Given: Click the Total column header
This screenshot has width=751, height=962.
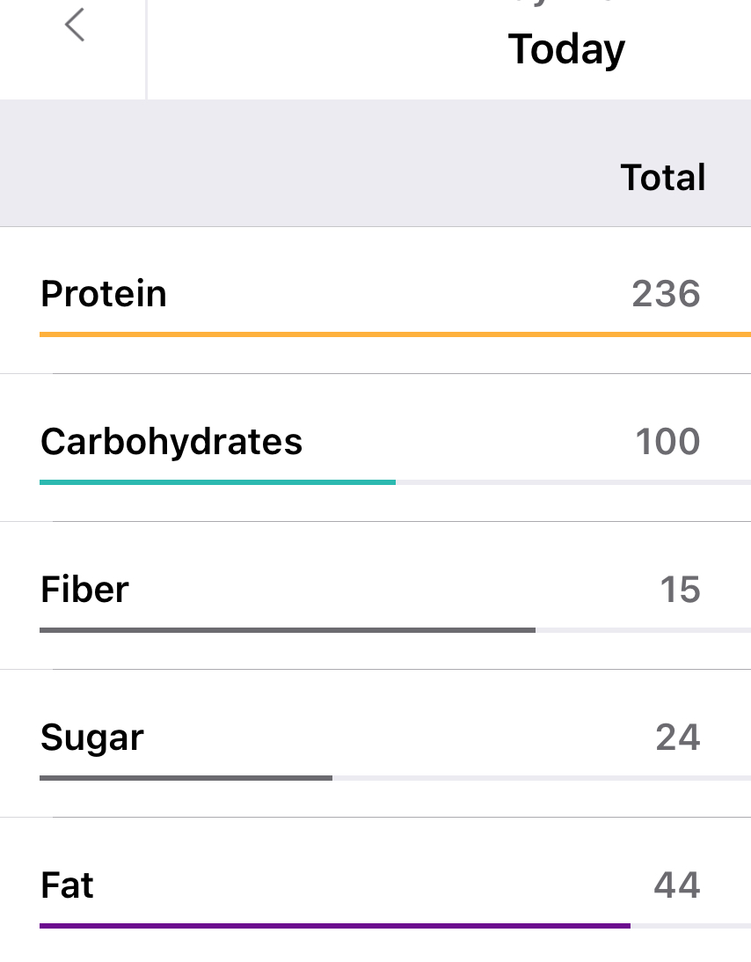Looking at the screenshot, I should (663, 177).
